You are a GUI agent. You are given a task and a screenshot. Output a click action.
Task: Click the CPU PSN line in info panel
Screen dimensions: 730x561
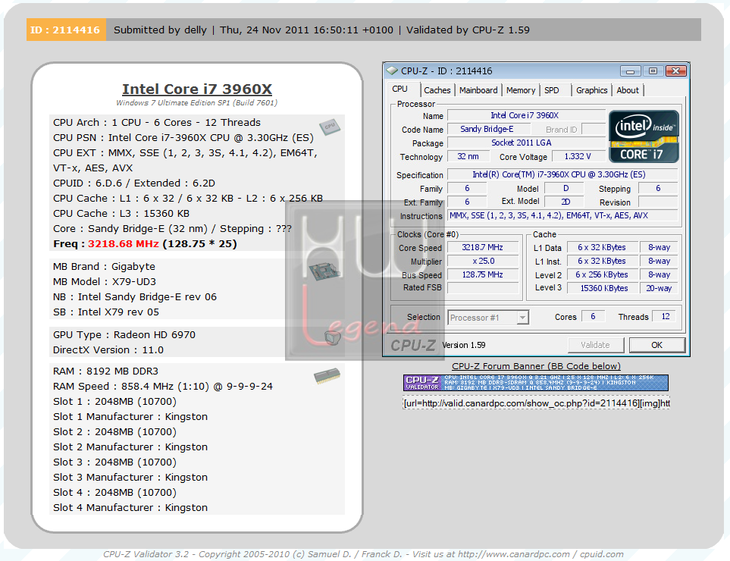click(x=183, y=138)
